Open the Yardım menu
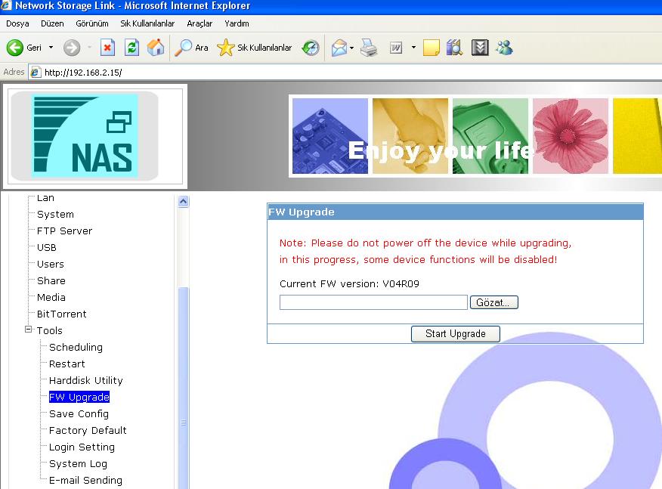The height and width of the screenshot is (489, 662). (x=237, y=23)
